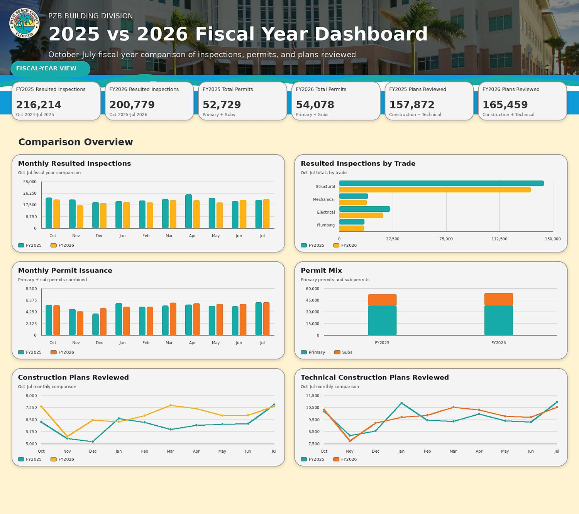Click FY2026 November bar in Monthly Resulted Inspections
This screenshot has width=579, height=514.
[80, 217]
